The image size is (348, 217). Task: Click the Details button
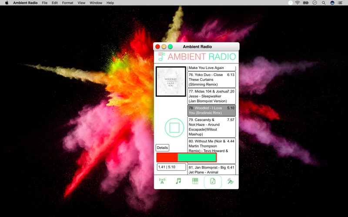162,148
